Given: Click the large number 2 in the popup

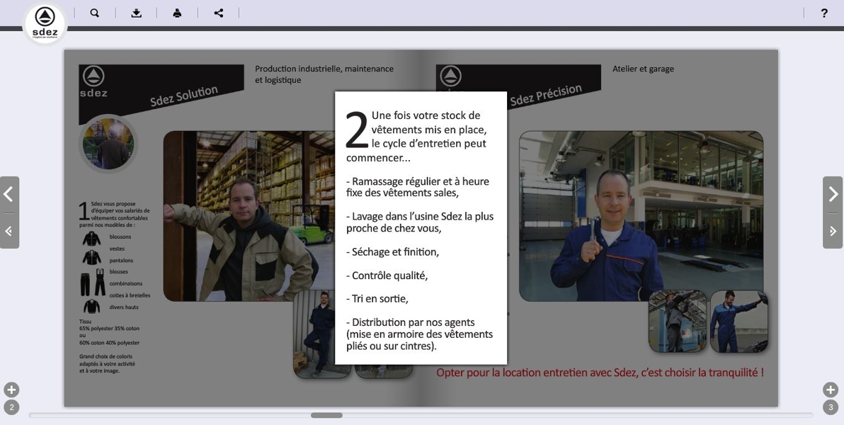Looking at the screenshot, I should pyautogui.click(x=357, y=130).
